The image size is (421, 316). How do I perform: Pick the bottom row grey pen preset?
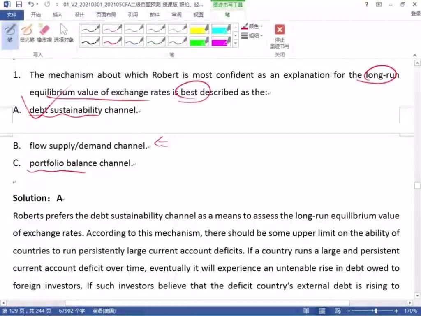pos(178,41)
